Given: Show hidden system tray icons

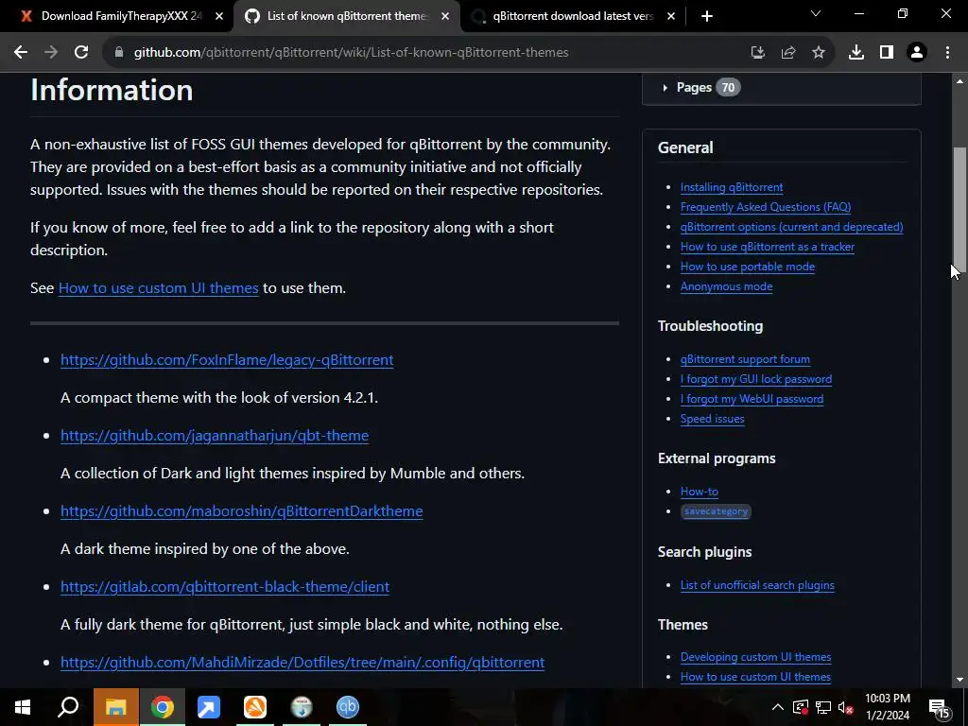Looking at the screenshot, I should [x=778, y=707].
